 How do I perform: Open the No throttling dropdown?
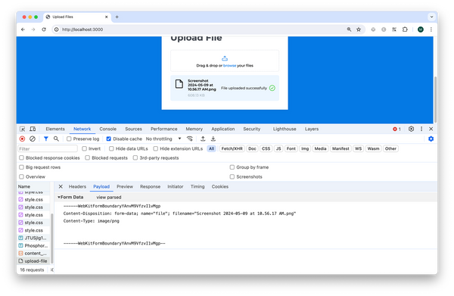pos(163,139)
